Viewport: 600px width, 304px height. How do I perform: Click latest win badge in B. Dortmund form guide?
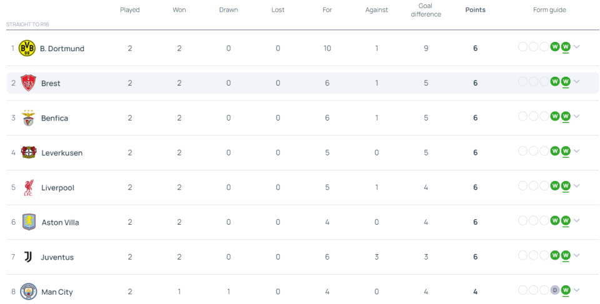click(x=566, y=47)
